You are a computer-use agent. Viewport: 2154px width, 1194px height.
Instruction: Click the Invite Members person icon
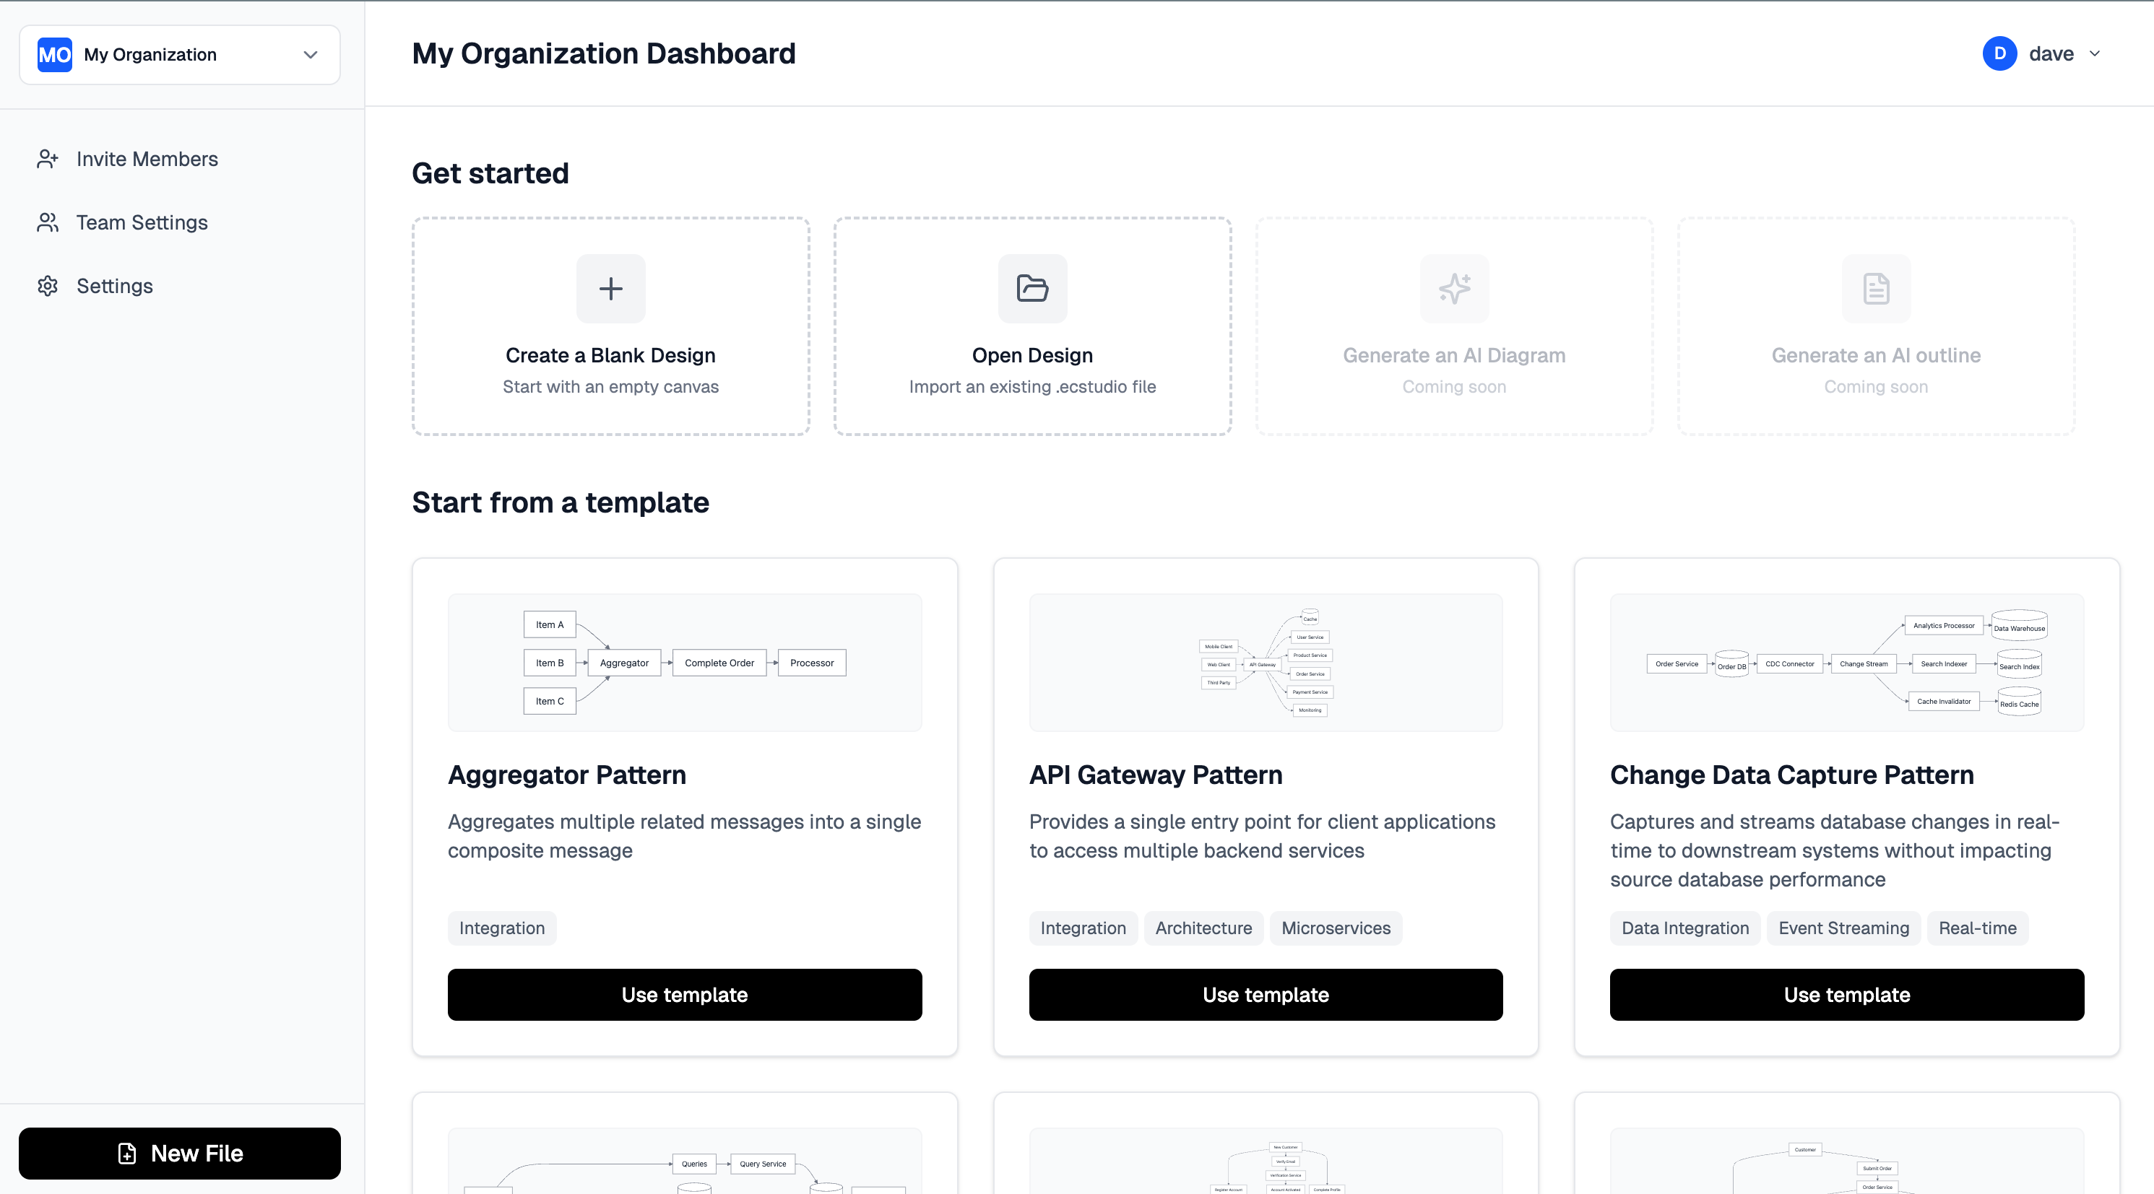click(x=47, y=159)
